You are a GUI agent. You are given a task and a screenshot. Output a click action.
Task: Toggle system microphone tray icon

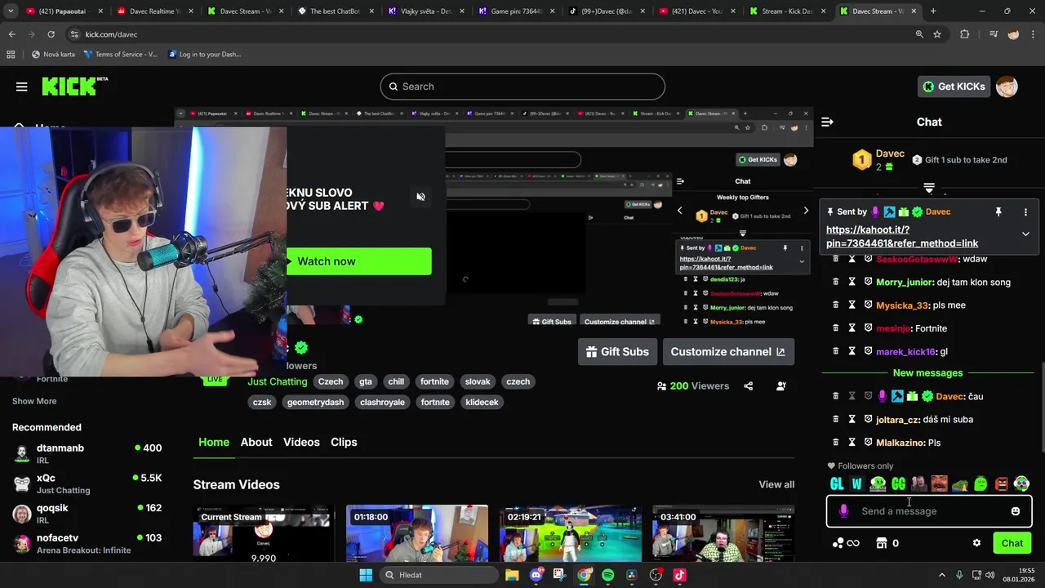[x=959, y=575]
